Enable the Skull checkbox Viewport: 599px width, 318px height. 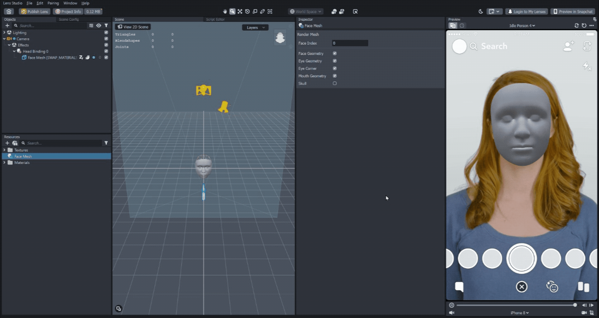[x=334, y=83]
